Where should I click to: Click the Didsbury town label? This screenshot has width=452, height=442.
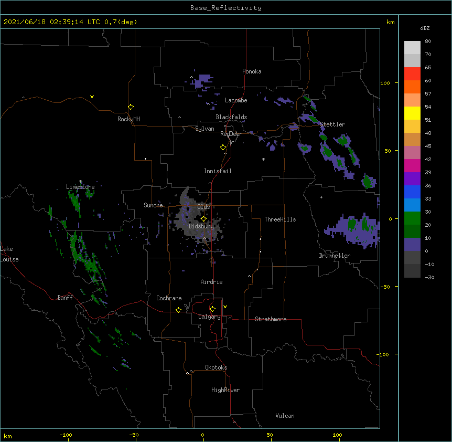[201, 226]
